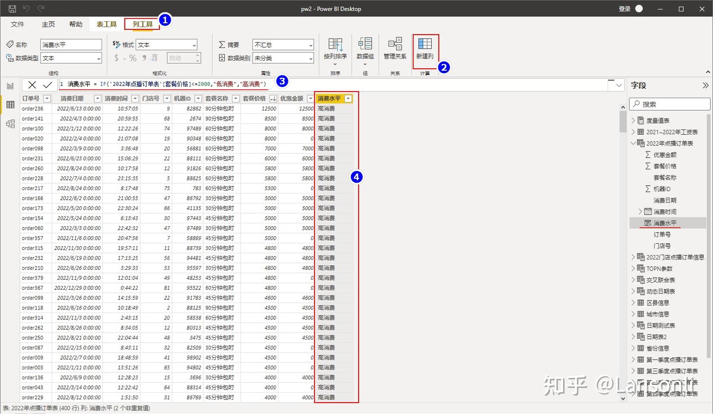Open the Model view in left sidebar
713x414 pixels.
pos(10,124)
